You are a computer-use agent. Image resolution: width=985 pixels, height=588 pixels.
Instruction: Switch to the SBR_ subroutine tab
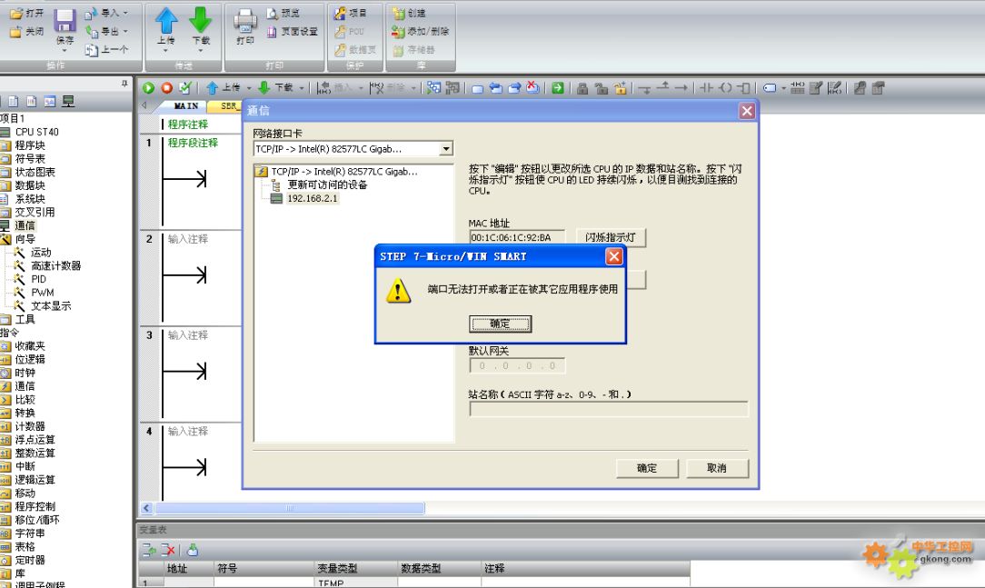227,106
